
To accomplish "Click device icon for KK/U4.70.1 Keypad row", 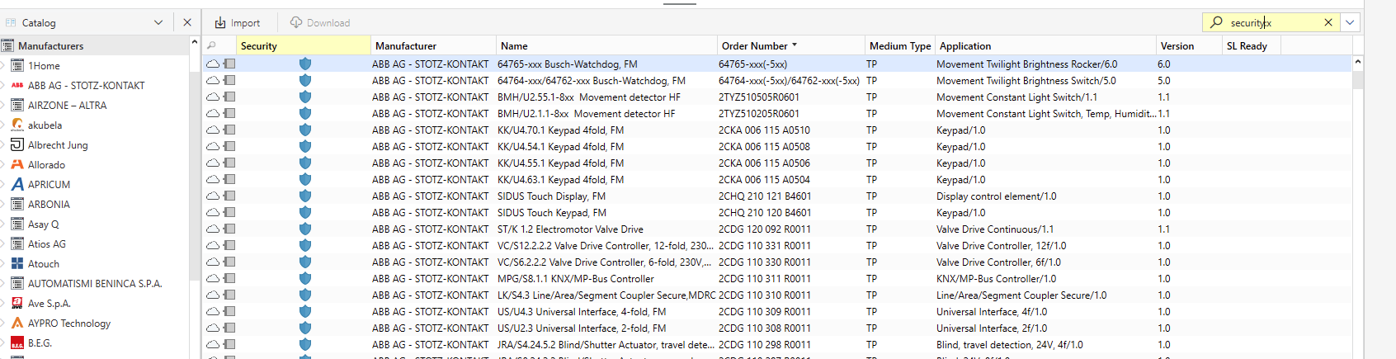I will pos(229,130).
